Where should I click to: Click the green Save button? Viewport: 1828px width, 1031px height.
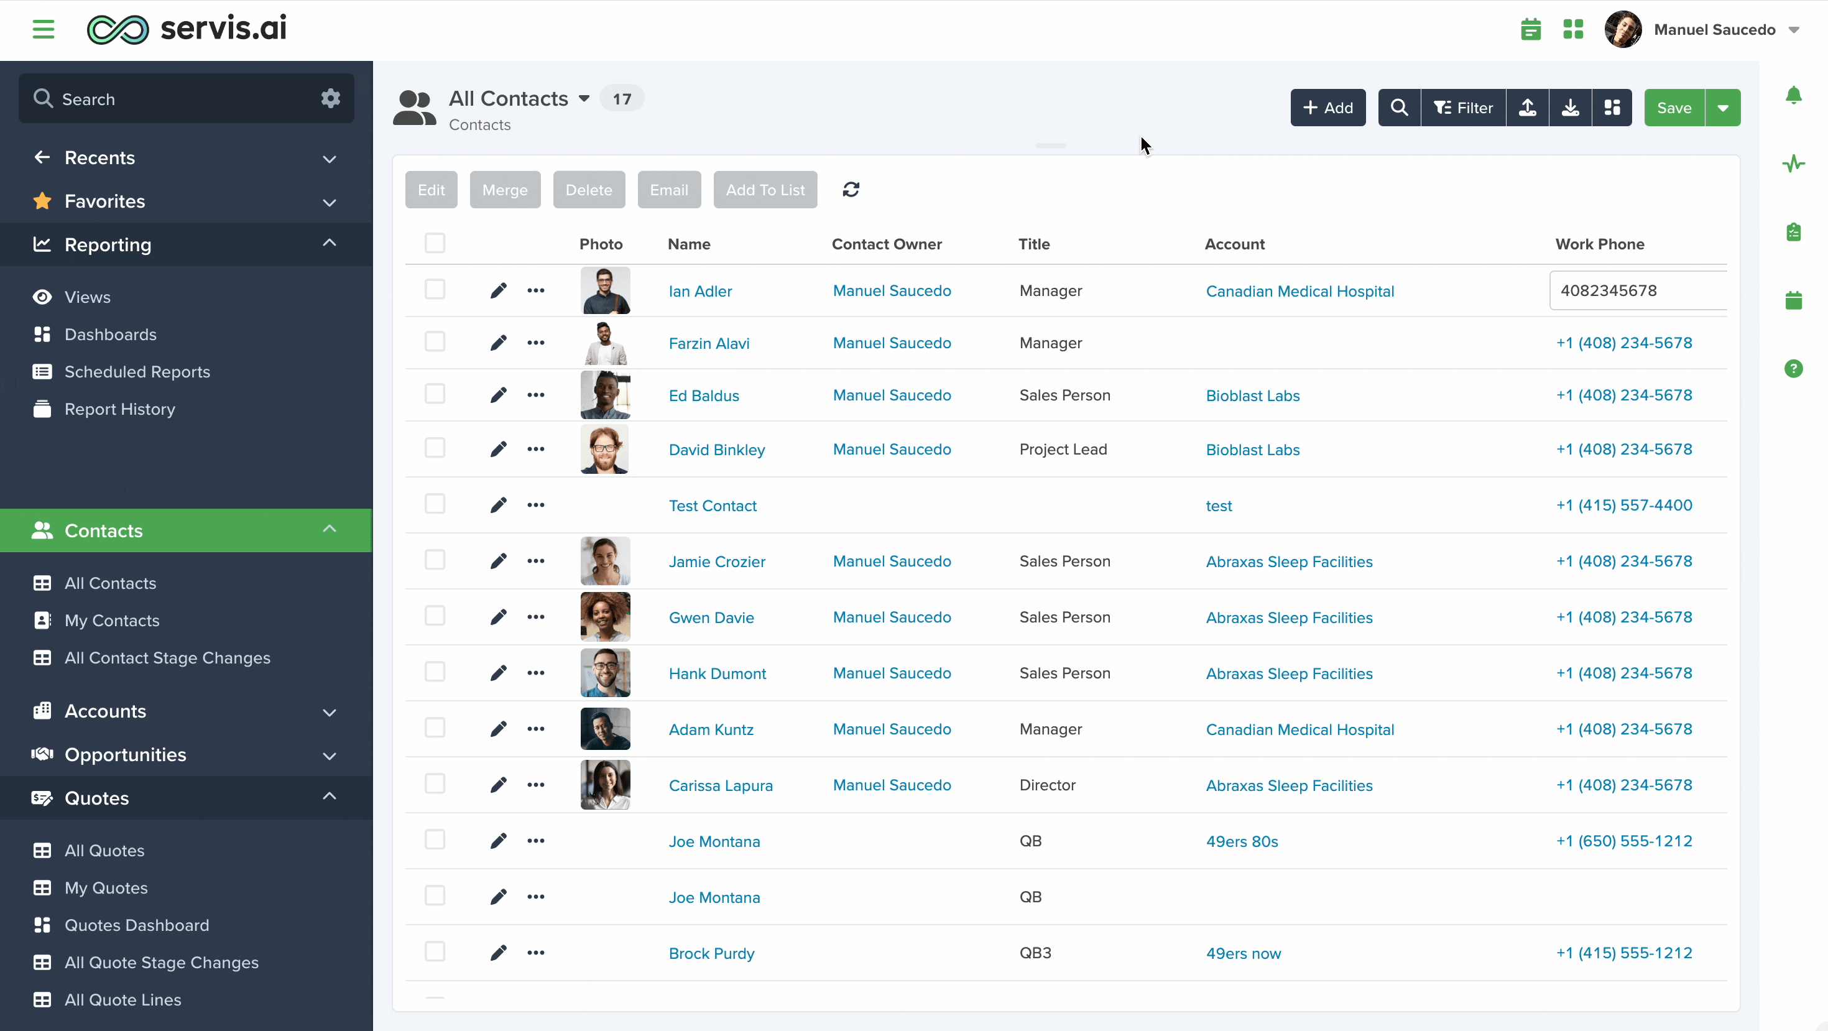pyautogui.click(x=1674, y=108)
